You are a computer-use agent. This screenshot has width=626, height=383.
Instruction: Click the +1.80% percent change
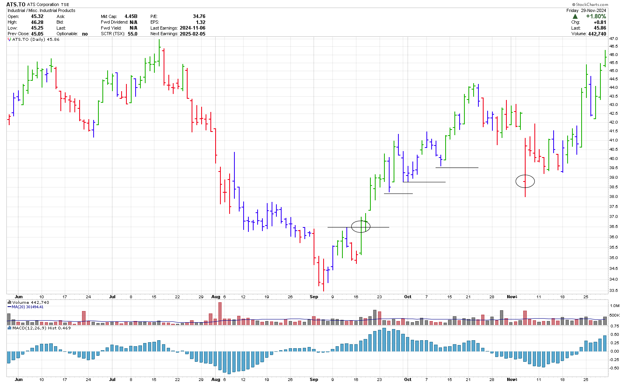tap(596, 16)
